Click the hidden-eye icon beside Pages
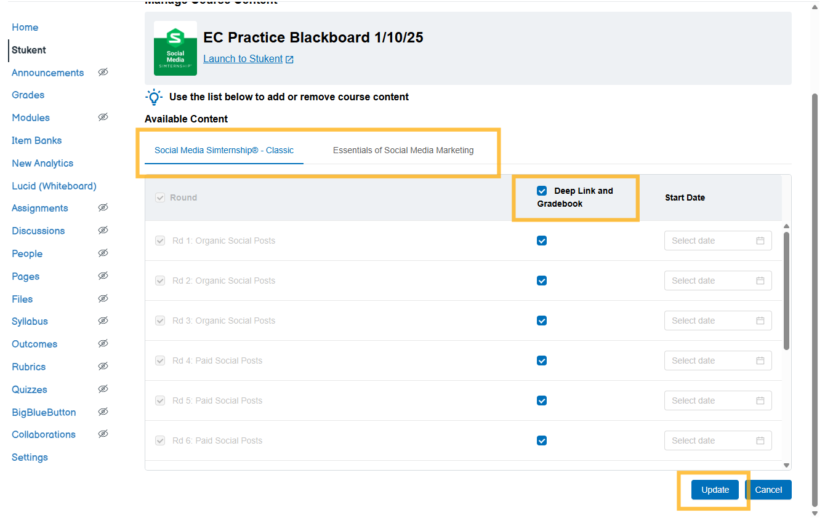833x518 pixels. (x=103, y=276)
